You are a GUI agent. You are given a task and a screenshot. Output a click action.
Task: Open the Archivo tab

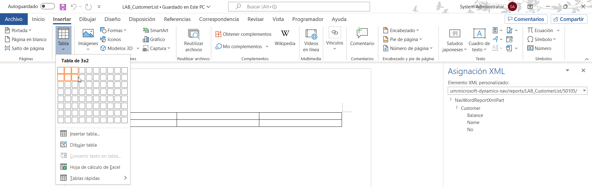pos(14,19)
